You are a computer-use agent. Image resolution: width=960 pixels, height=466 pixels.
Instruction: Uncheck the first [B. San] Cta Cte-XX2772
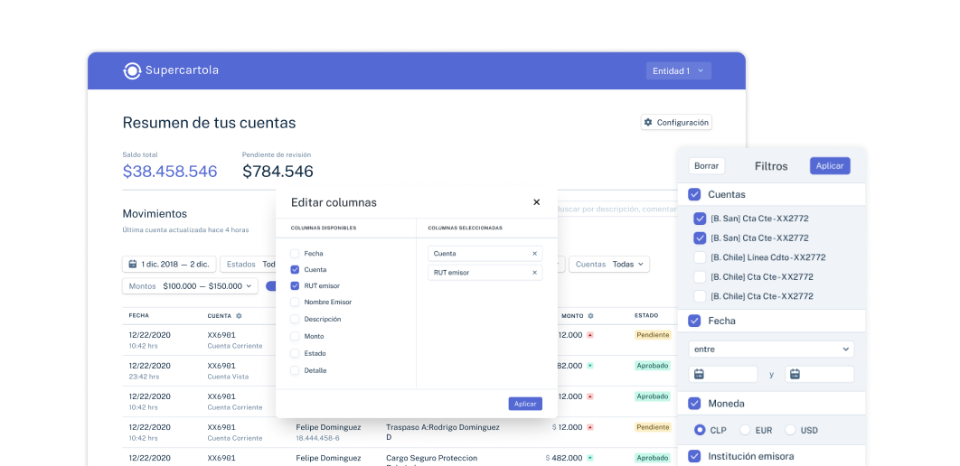click(700, 219)
